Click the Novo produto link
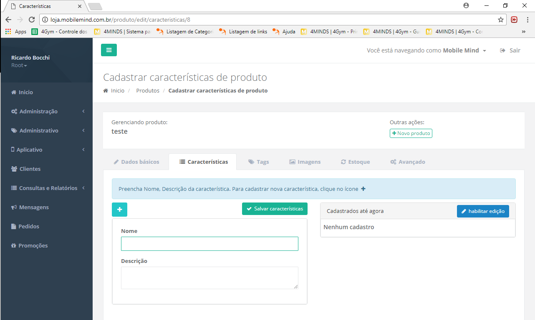The image size is (535, 320). 411,133
